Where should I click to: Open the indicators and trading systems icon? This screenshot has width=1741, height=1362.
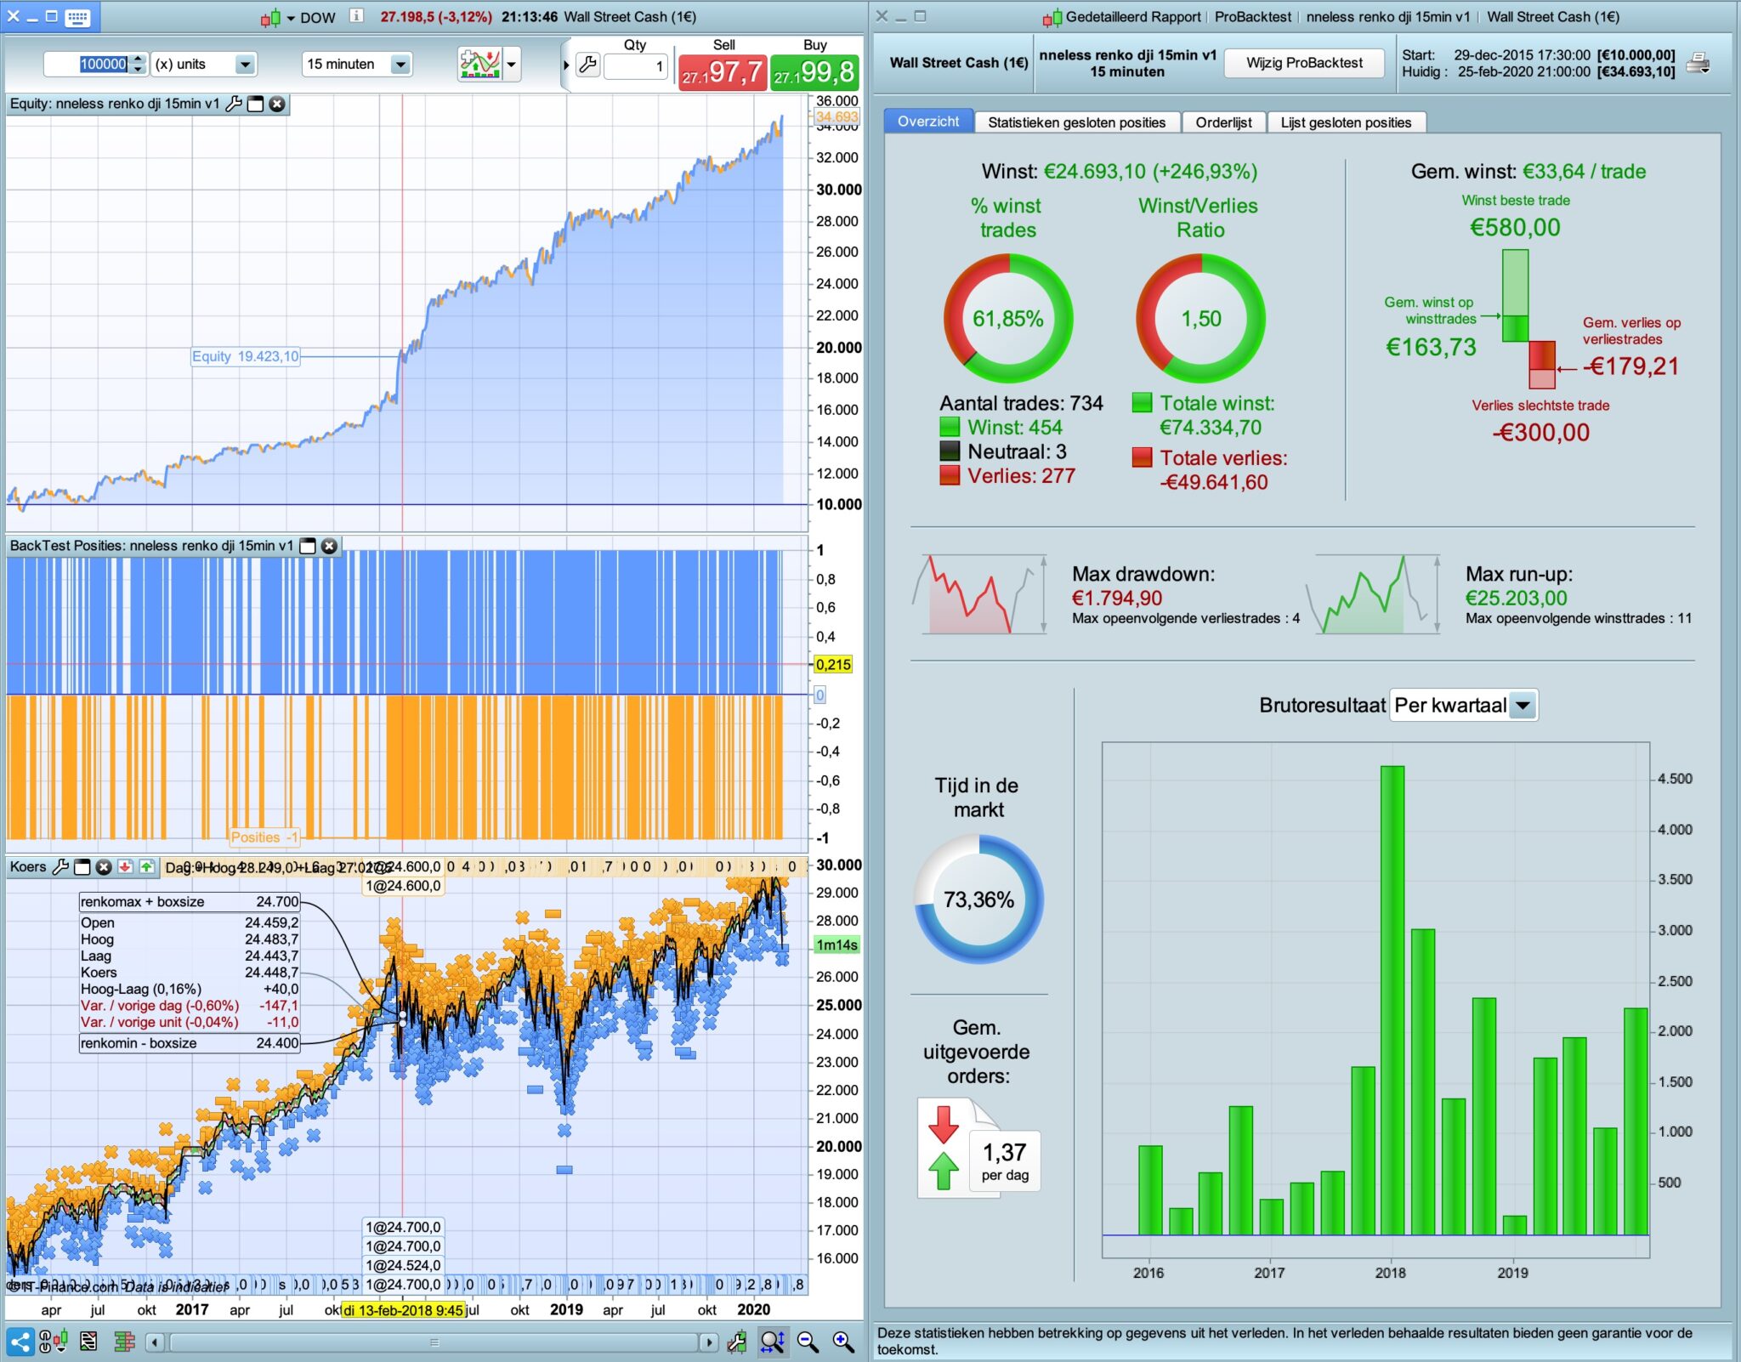pyautogui.click(x=480, y=64)
